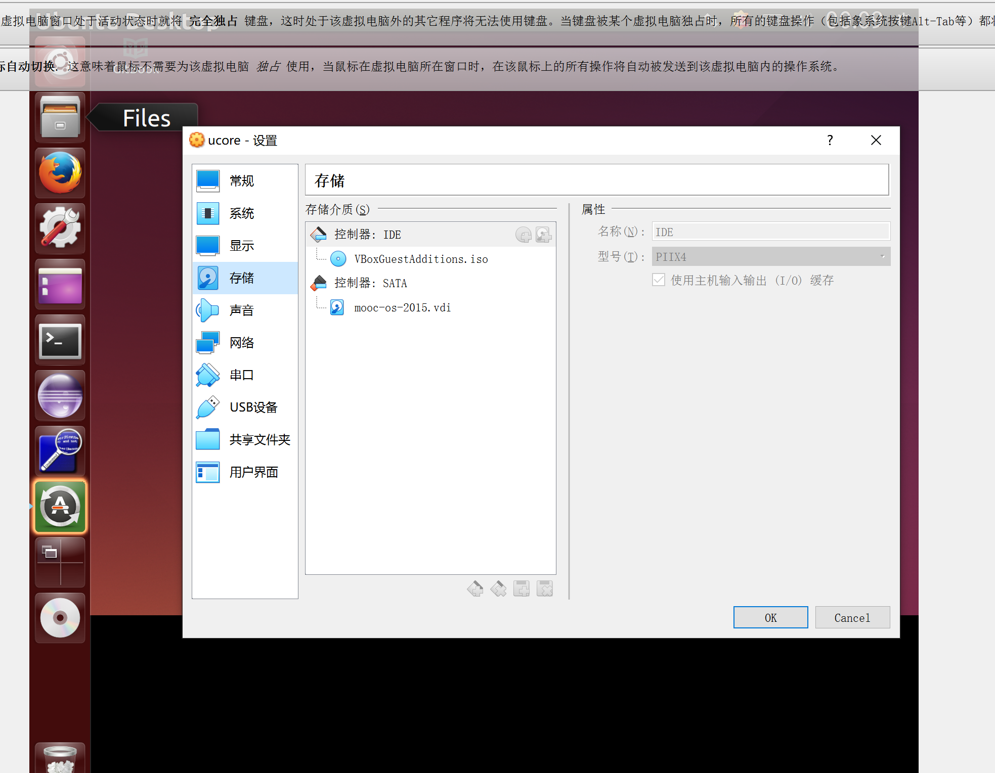Open the PIIX4 型号 dropdown
Screen dimensions: 995x773
(882, 256)
